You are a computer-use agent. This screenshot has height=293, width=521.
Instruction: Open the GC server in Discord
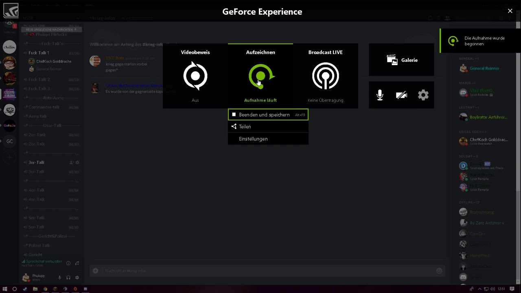click(10, 141)
